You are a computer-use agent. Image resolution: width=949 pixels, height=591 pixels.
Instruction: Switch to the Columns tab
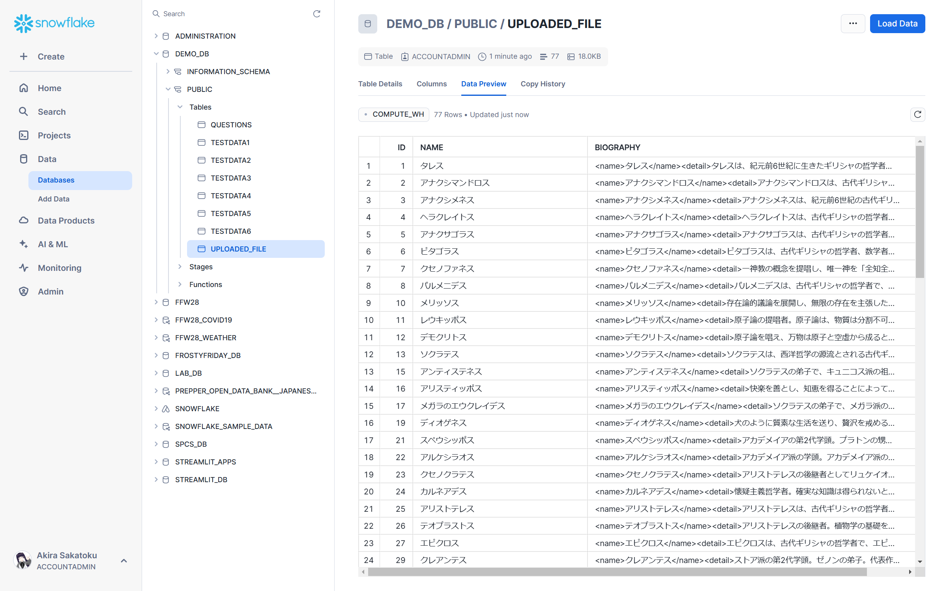tap(431, 84)
